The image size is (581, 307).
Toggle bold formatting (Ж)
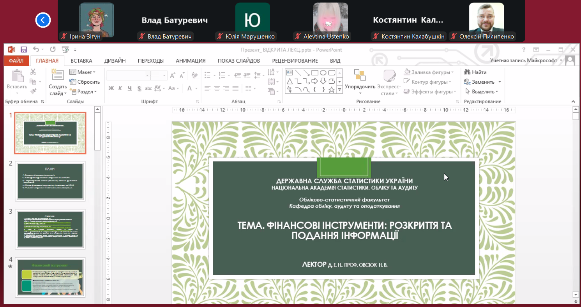[x=111, y=88]
